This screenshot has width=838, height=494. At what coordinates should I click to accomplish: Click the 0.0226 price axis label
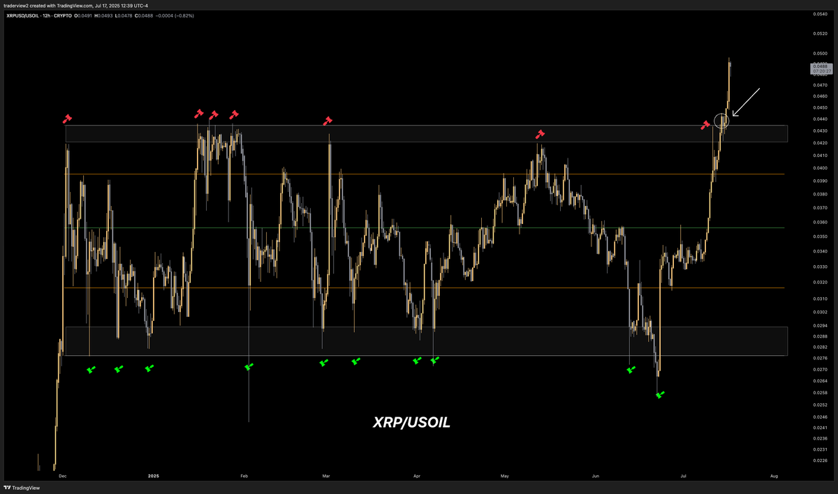point(820,461)
